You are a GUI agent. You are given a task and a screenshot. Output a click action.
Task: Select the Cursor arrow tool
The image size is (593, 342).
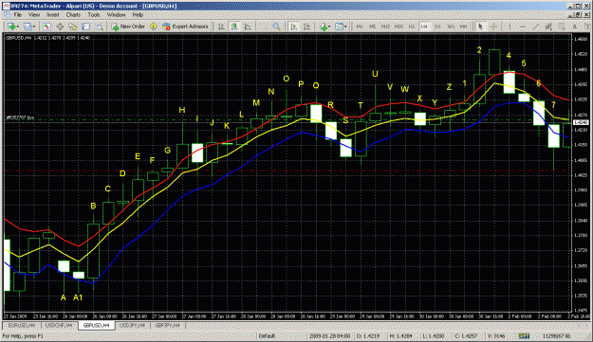pyautogui.click(x=480, y=27)
